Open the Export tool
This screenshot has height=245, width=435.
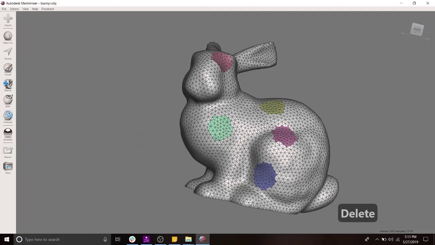pyautogui.click(x=8, y=152)
